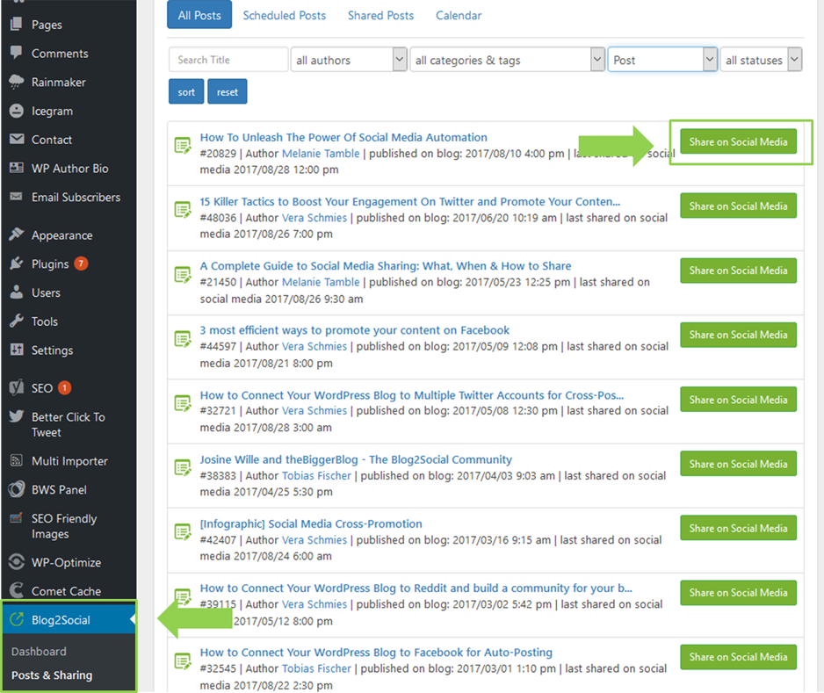
Task: Open the all statuses dropdown
Action: 761,60
